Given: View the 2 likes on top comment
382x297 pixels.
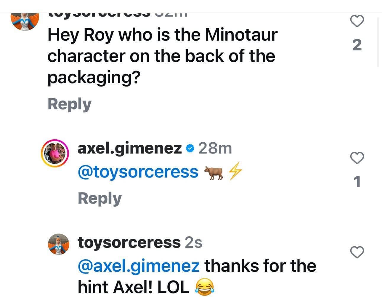Looking at the screenshot, I should tap(357, 45).
